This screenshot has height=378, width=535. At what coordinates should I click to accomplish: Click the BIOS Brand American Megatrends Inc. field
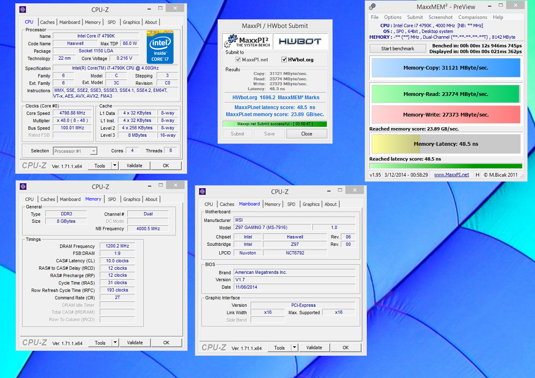[x=294, y=272]
